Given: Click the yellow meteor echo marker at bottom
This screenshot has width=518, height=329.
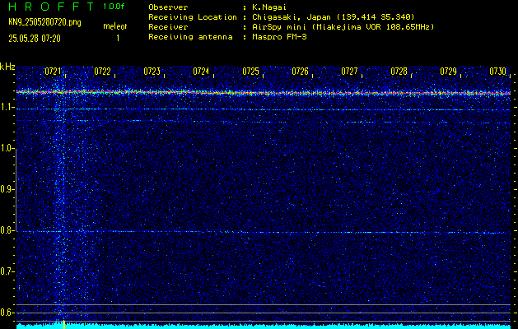Looking at the screenshot, I should pos(64,324).
